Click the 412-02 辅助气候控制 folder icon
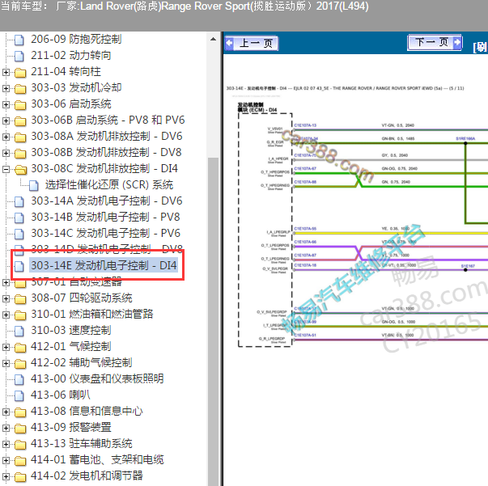The width and height of the screenshot is (488, 486). (20, 363)
